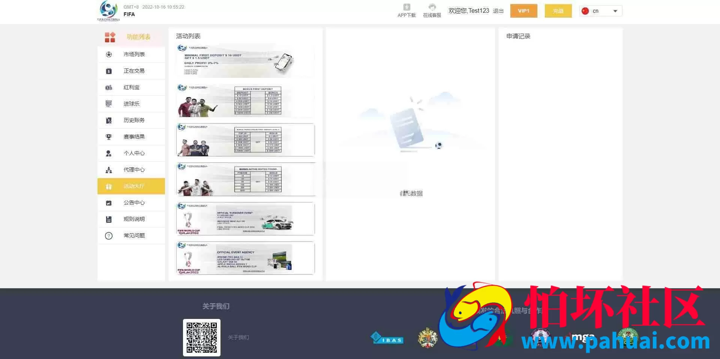The height and width of the screenshot is (359, 720).
Task: Open 常见问题 in sidebar
Action: 131,236
